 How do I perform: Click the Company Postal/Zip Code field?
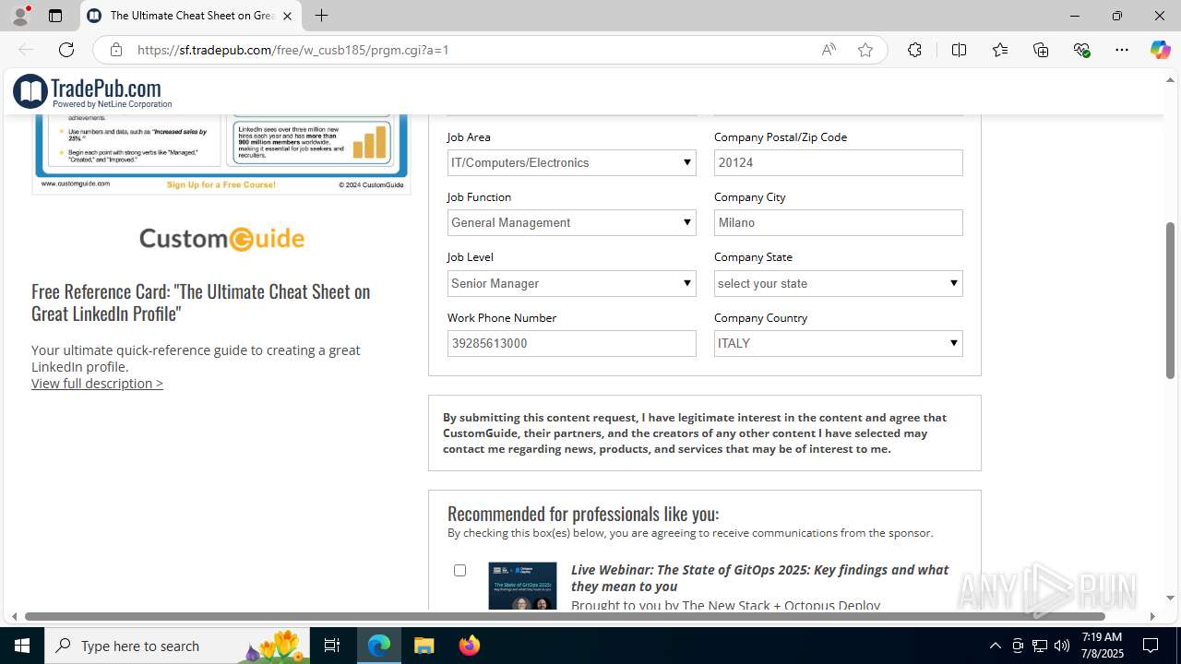tap(838, 162)
